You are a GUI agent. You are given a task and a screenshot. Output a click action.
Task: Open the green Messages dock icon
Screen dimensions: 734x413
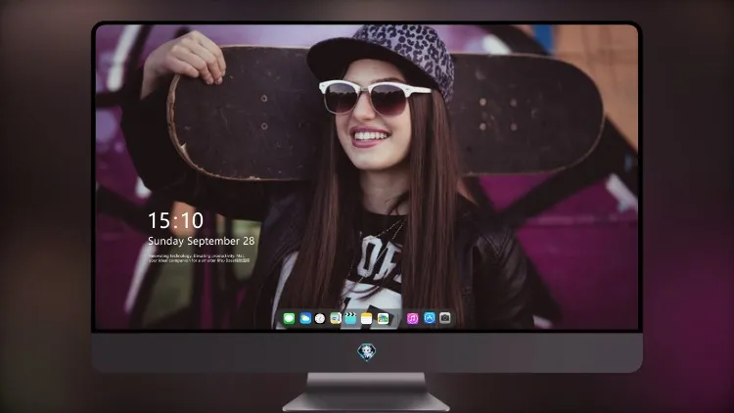289,319
